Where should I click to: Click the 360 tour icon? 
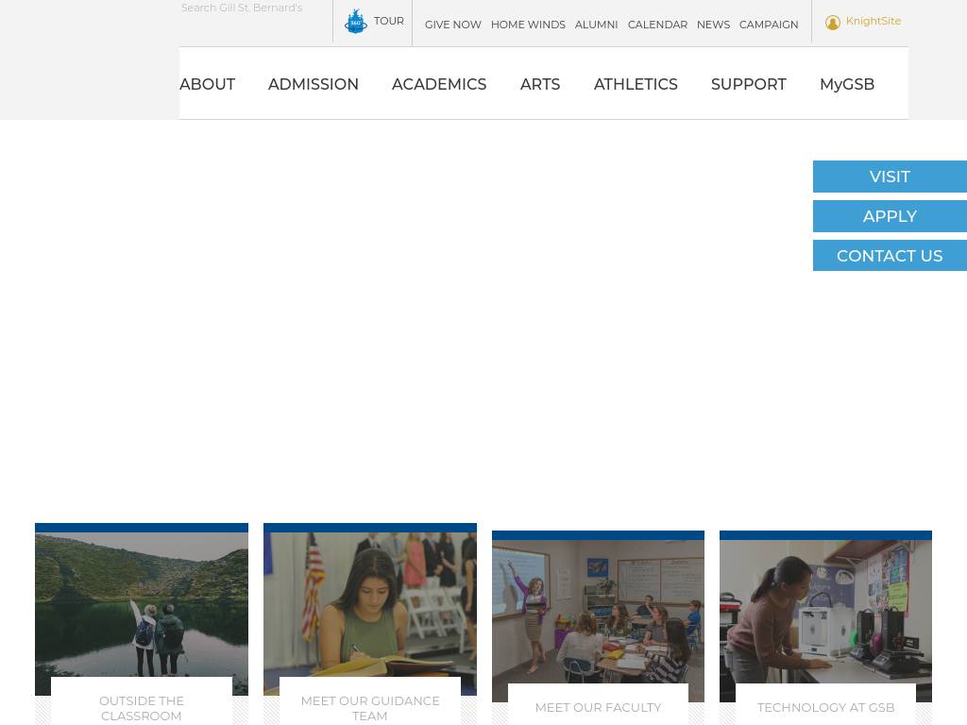pyautogui.click(x=356, y=21)
